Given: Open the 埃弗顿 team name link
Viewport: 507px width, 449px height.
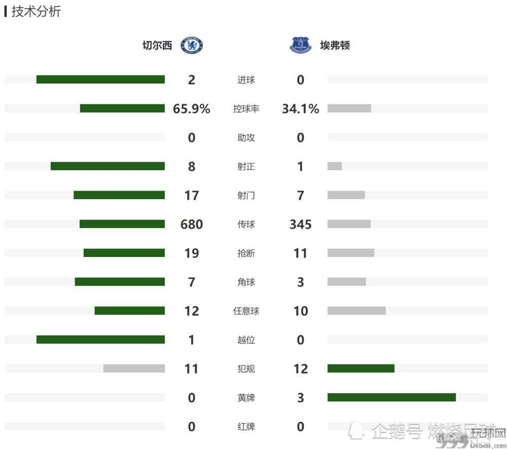Looking at the screenshot, I should click(x=335, y=45).
